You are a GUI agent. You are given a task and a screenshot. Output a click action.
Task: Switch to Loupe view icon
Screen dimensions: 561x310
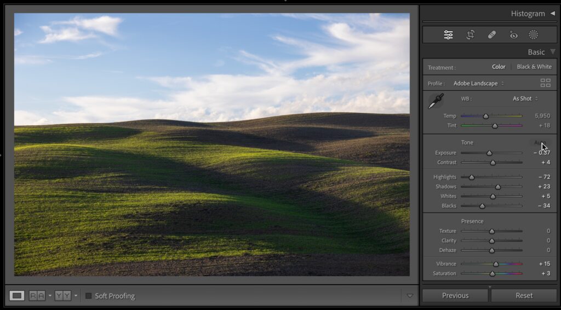tap(17, 296)
